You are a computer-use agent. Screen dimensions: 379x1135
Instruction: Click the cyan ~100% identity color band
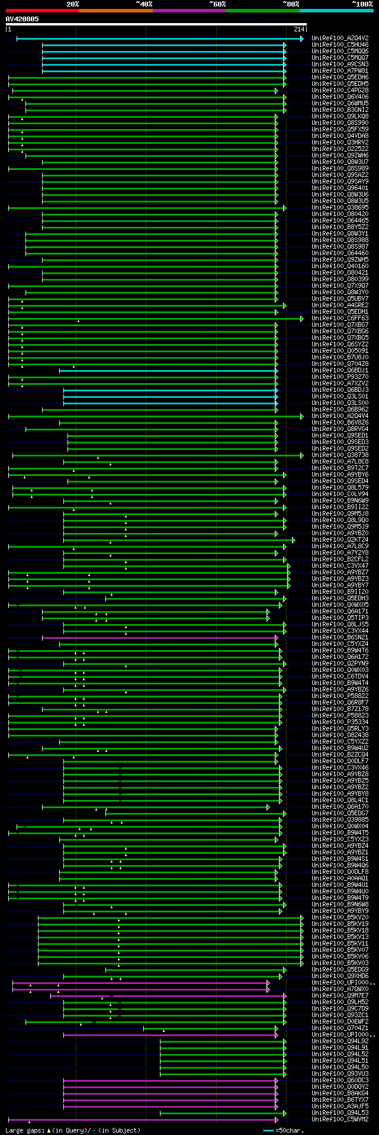(336, 11)
